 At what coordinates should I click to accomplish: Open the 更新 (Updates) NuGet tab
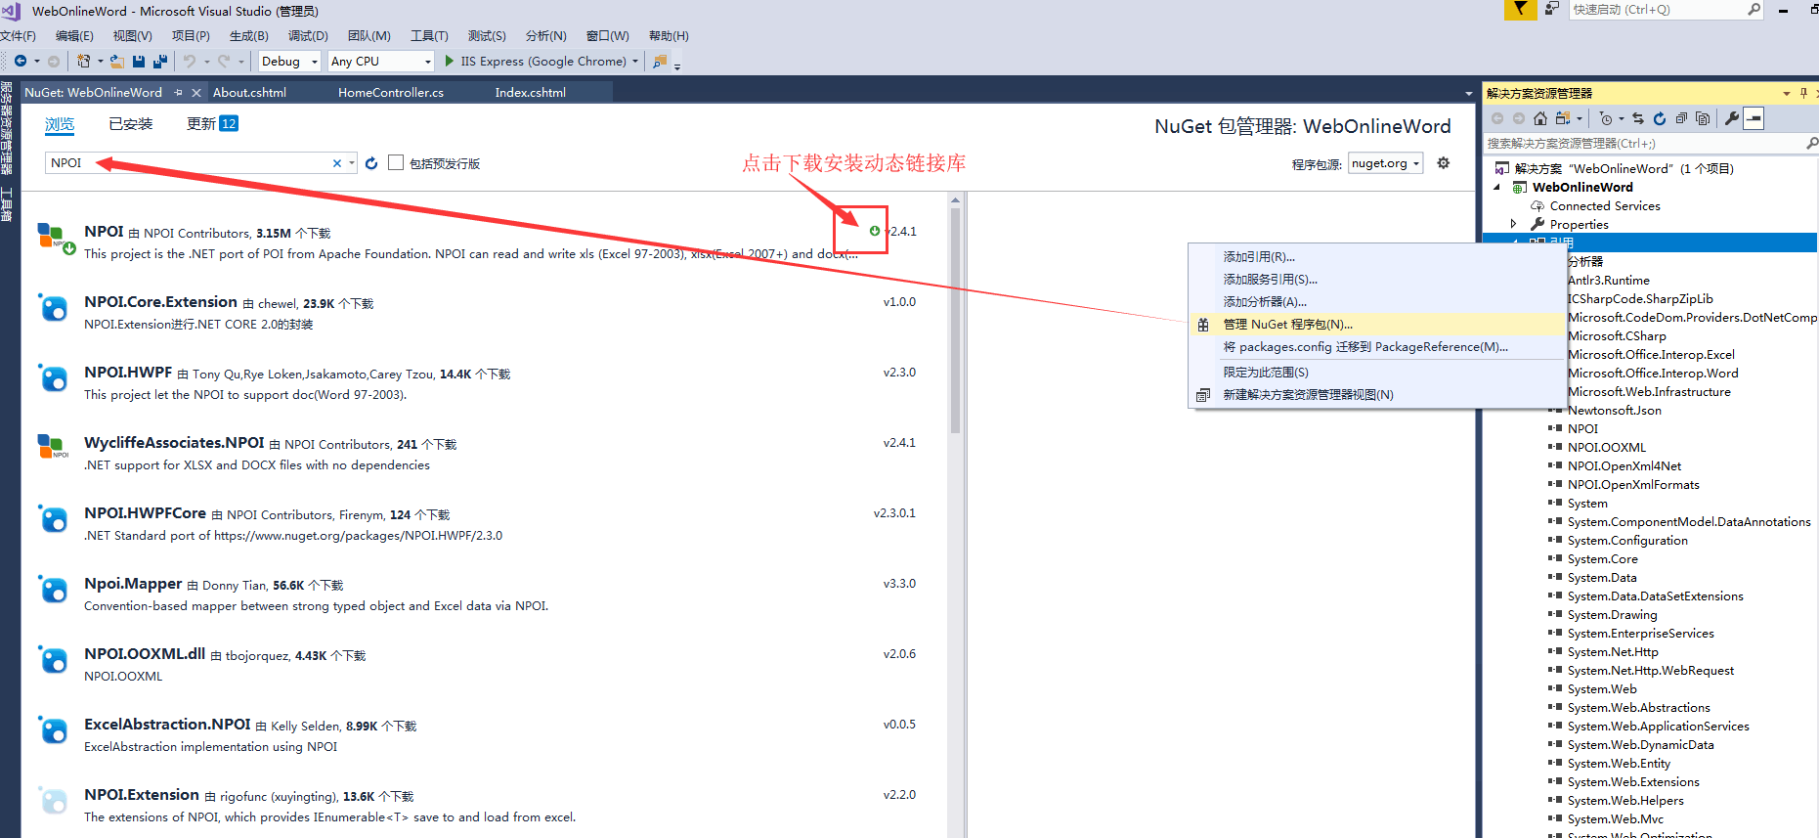click(x=212, y=124)
